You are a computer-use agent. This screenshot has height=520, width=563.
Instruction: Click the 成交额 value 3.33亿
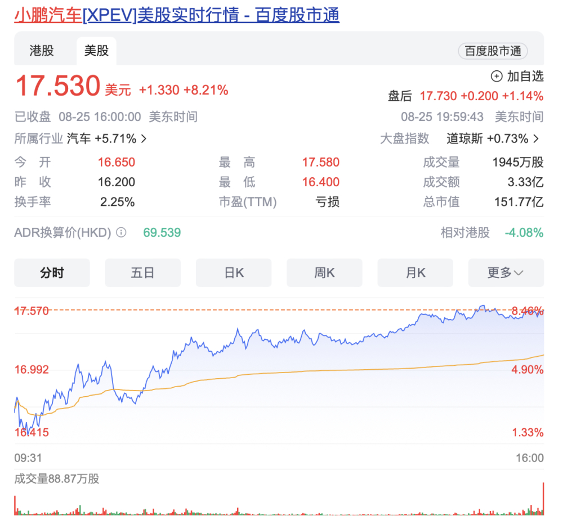pyautogui.click(x=525, y=182)
